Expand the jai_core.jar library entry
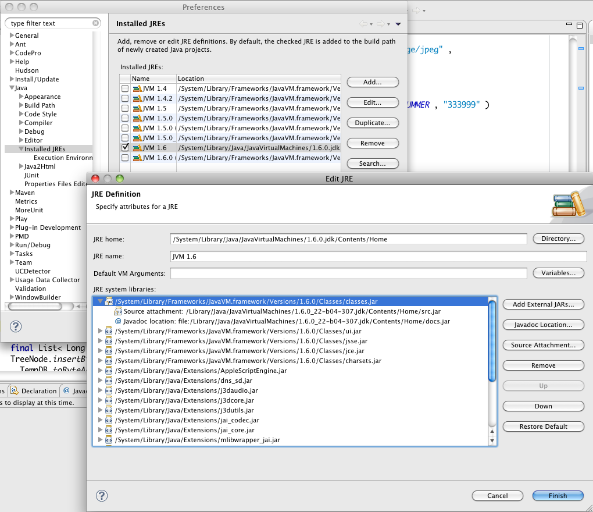Viewport: 593px width, 512px height. [100, 430]
